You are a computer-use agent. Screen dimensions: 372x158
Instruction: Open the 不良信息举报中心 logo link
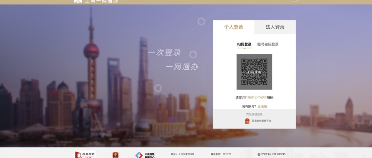click(x=145, y=155)
